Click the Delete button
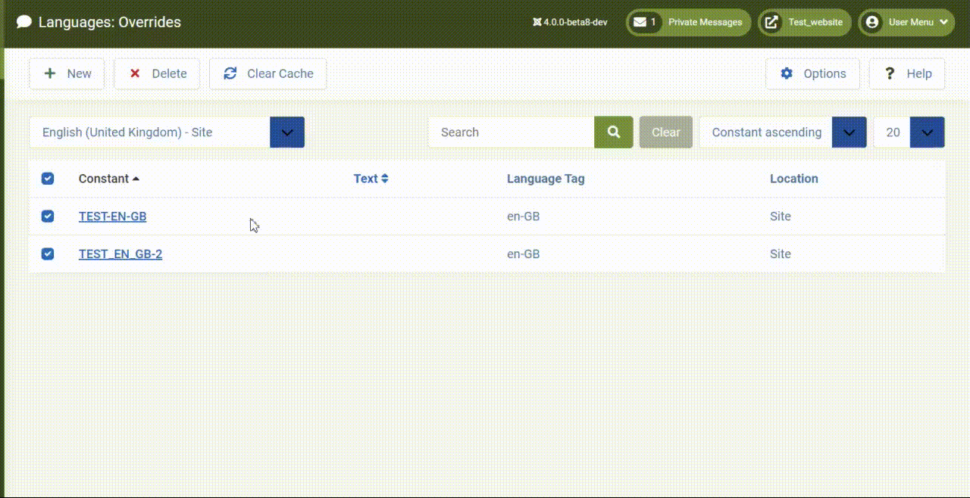Viewport: 970px width, 498px height. pos(157,73)
